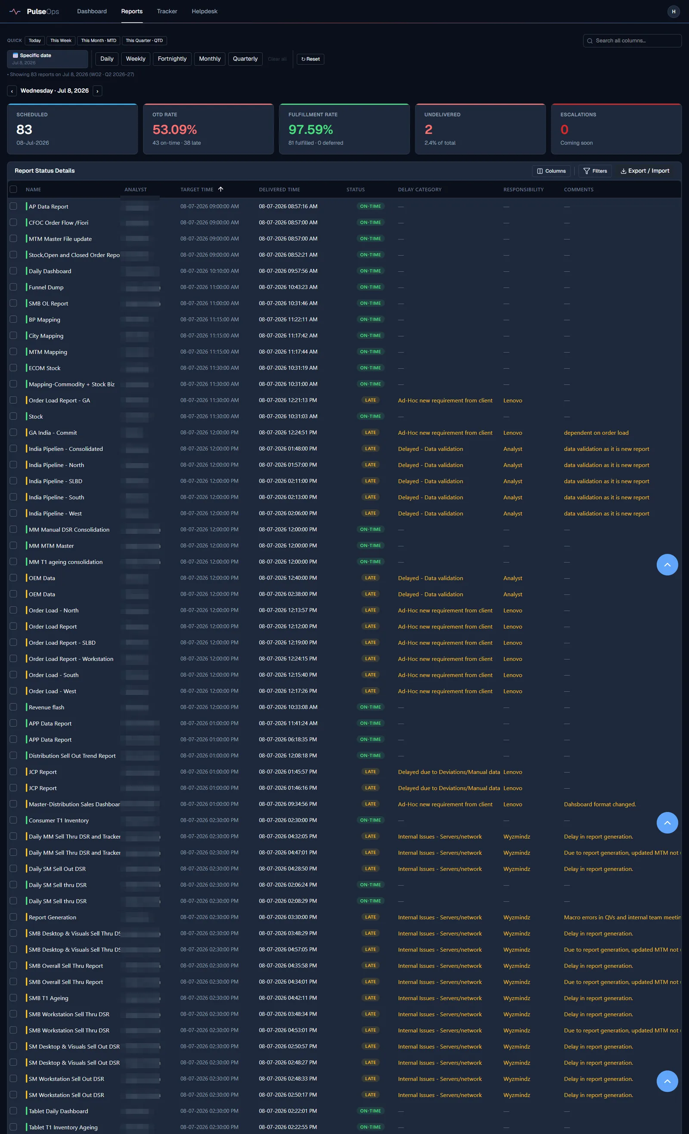
Task: Open the Fulfillment Rate card
Action: [344, 129]
